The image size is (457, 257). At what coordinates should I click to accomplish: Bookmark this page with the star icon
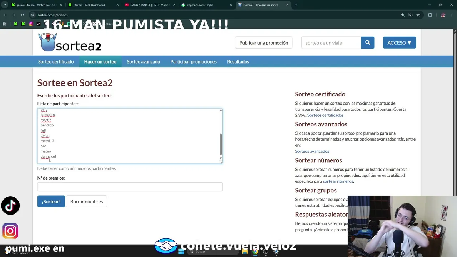coord(418,15)
